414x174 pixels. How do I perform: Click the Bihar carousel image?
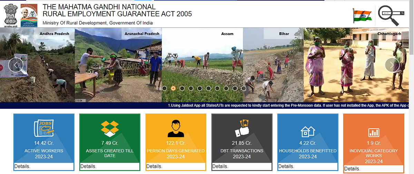[x=273, y=65]
